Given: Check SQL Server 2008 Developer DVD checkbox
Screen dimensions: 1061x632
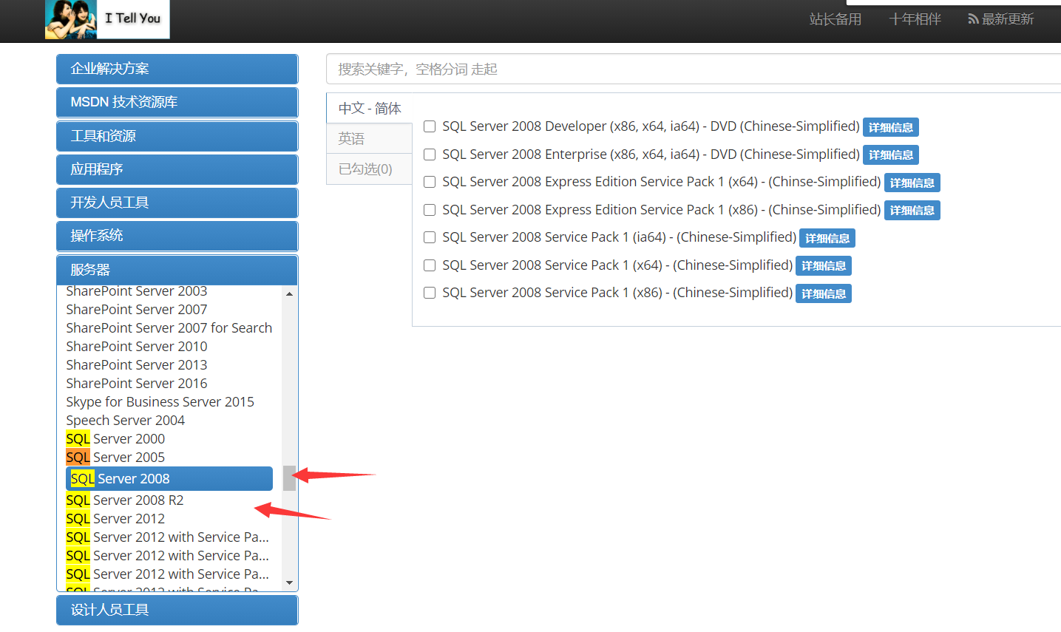Looking at the screenshot, I should click(429, 126).
